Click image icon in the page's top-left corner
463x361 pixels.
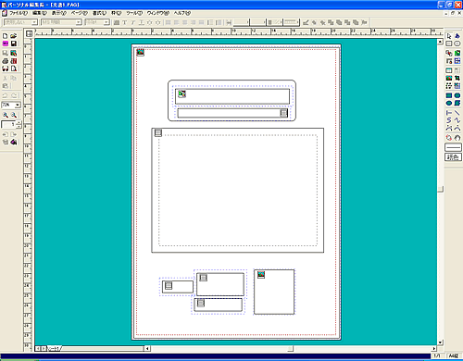coord(141,53)
